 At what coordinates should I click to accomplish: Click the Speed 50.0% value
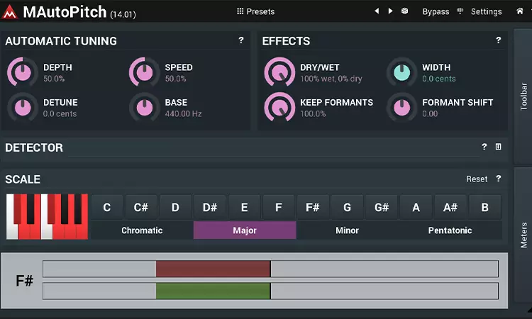(175, 79)
